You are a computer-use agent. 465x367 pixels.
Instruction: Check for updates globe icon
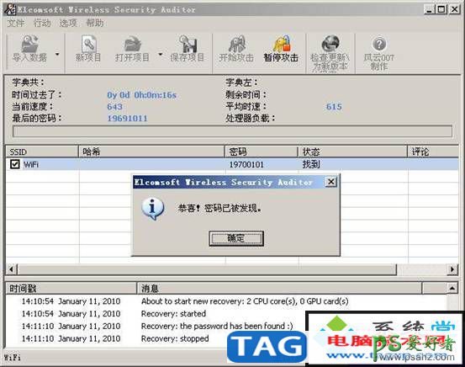(x=330, y=44)
